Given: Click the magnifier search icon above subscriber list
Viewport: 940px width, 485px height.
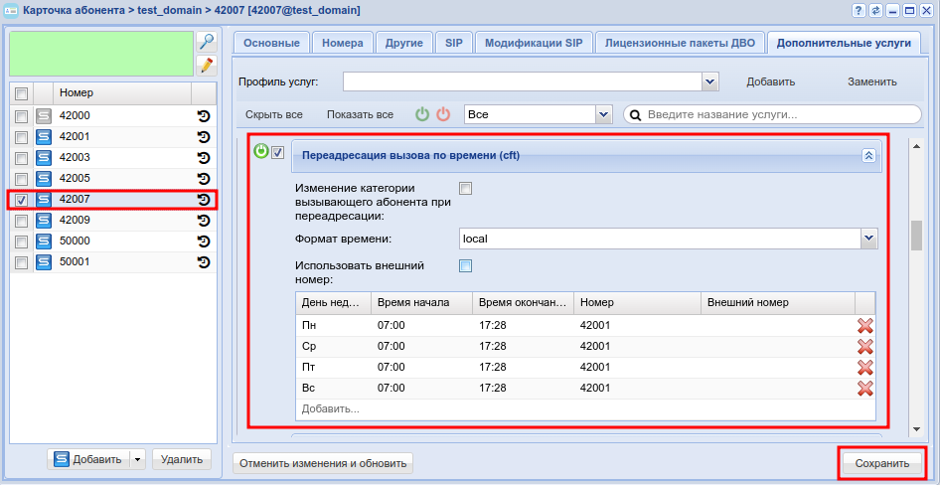Looking at the screenshot, I should (206, 42).
